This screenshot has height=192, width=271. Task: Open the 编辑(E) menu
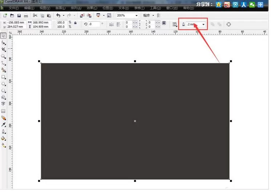[x=29, y=8]
